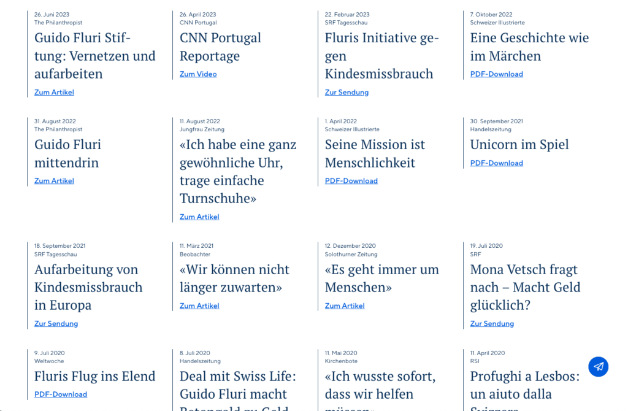Open 'Zum Artikel' for Jungfrau Zeitung interview

199,217
